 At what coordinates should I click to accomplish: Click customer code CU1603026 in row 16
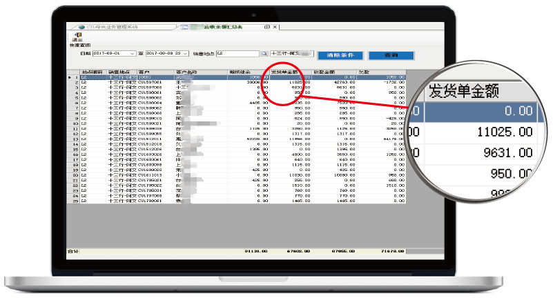[150, 154]
